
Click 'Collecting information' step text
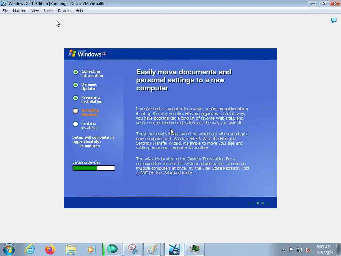(92, 74)
